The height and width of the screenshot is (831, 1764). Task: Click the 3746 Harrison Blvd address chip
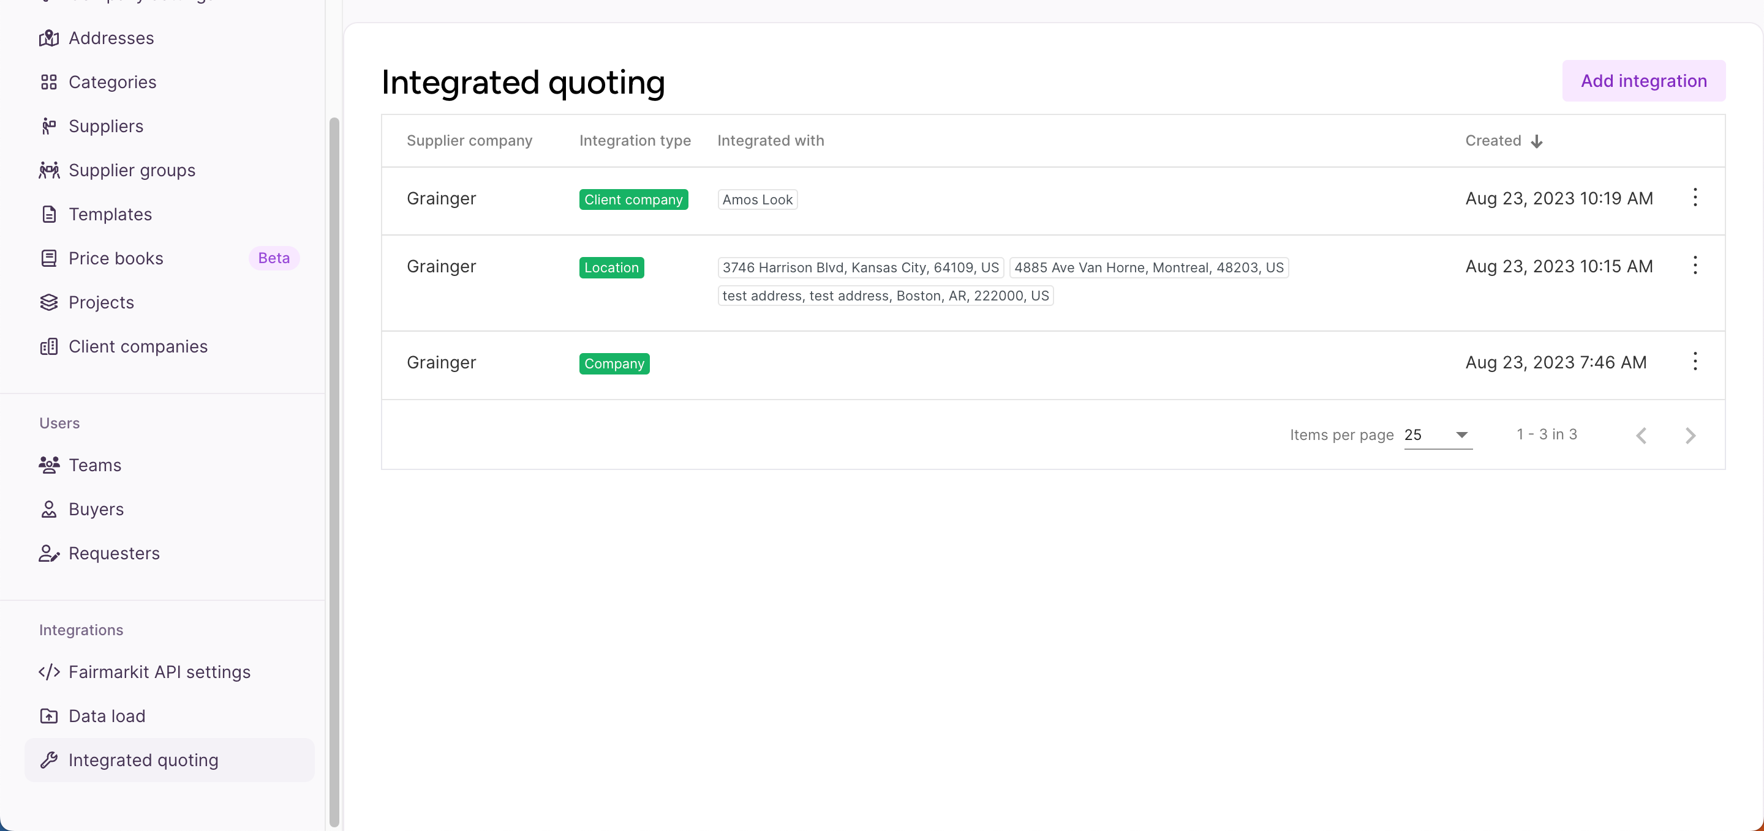[861, 267]
